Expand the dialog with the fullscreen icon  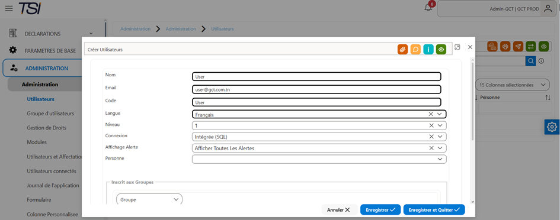(x=457, y=47)
